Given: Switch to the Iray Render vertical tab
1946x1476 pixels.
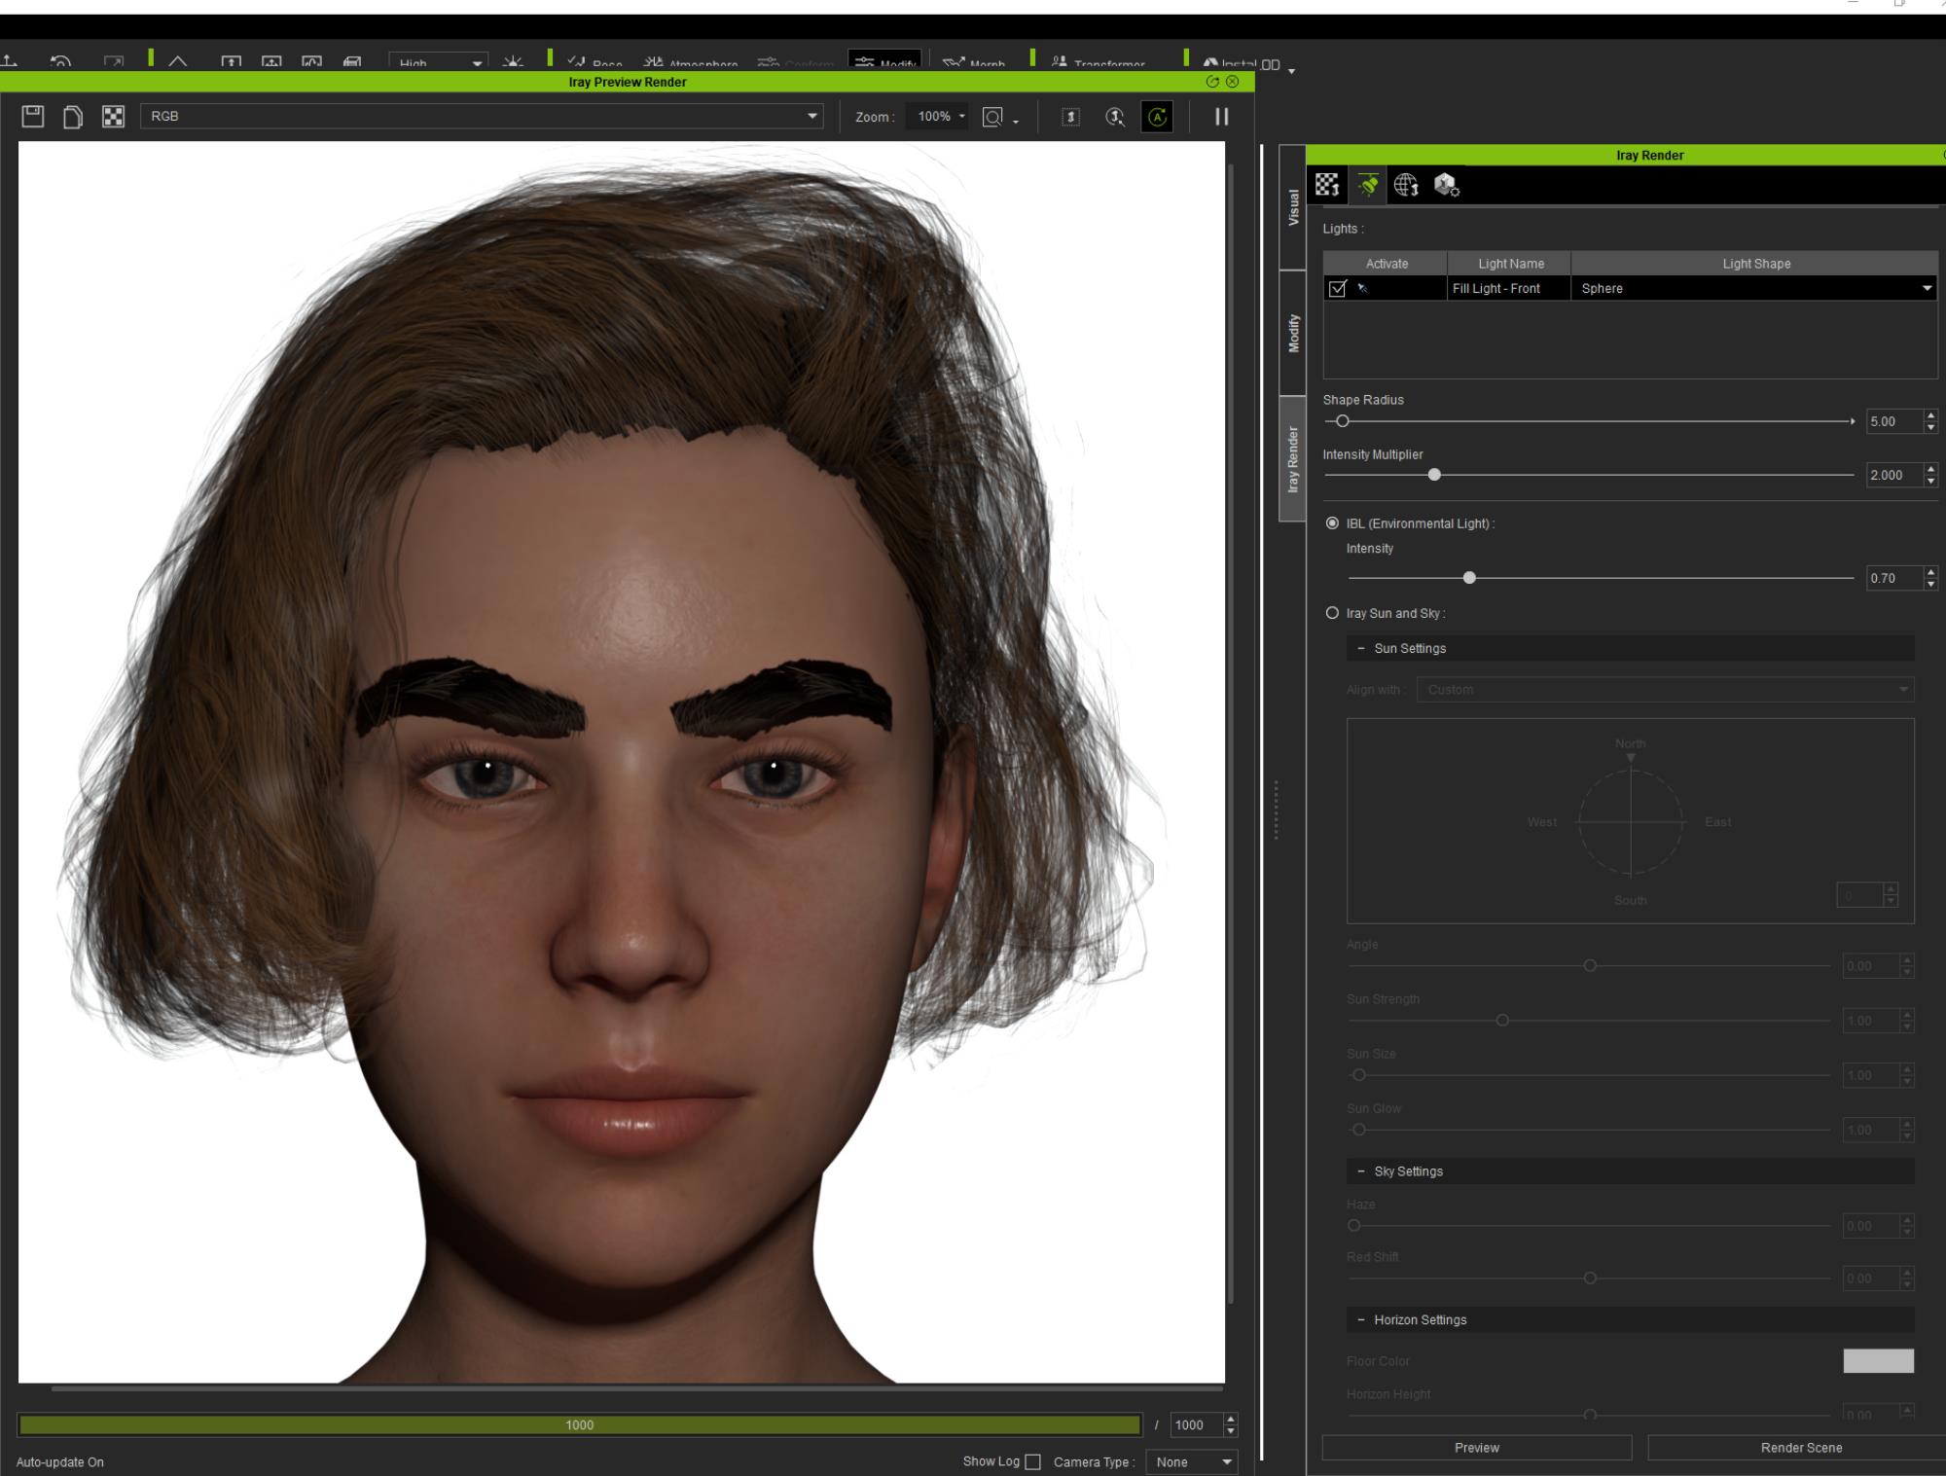Looking at the screenshot, I should click(1292, 459).
